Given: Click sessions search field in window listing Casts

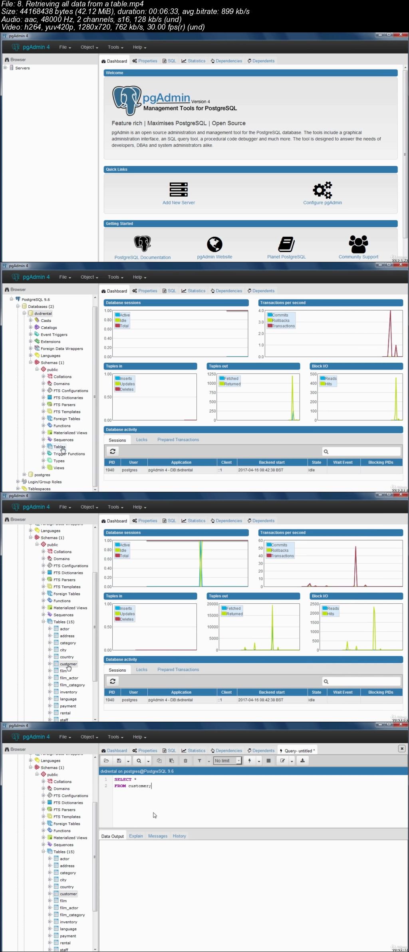Looking at the screenshot, I should 361,451.
